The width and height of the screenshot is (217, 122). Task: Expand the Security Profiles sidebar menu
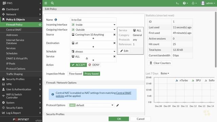tap(21, 79)
